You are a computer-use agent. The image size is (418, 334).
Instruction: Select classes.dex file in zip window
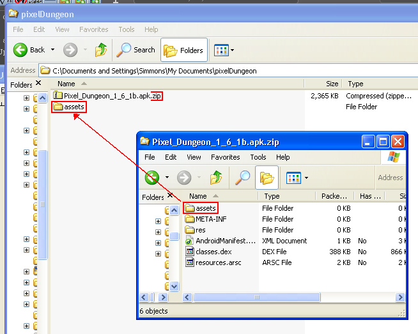click(208, 252)
